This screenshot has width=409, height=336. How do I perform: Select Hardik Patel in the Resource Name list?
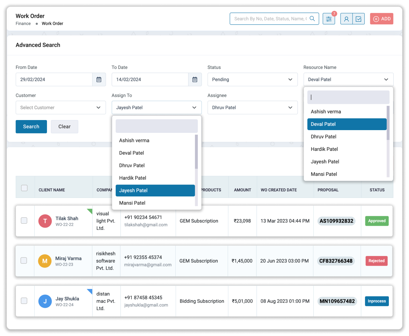pos(324,149)
